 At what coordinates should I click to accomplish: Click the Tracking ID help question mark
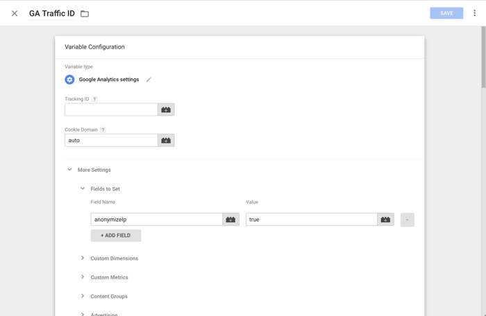(x=95, y=99)
